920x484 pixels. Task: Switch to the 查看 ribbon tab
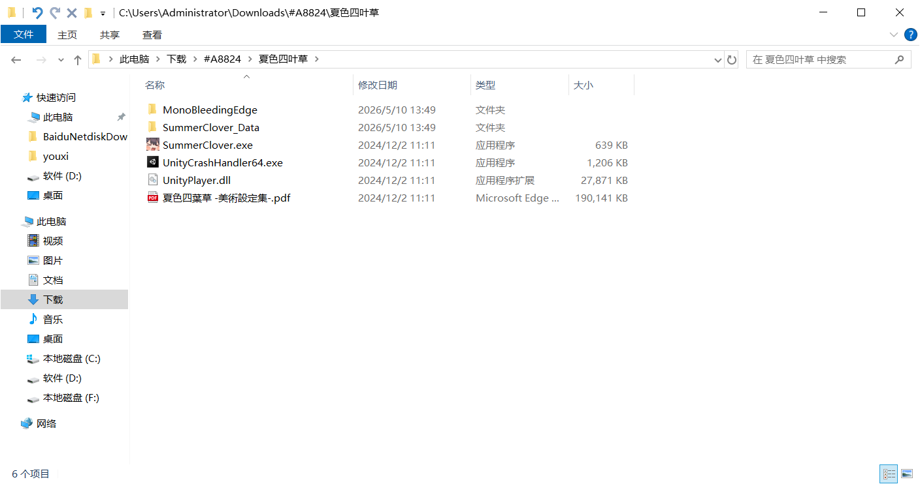[152, 35]
